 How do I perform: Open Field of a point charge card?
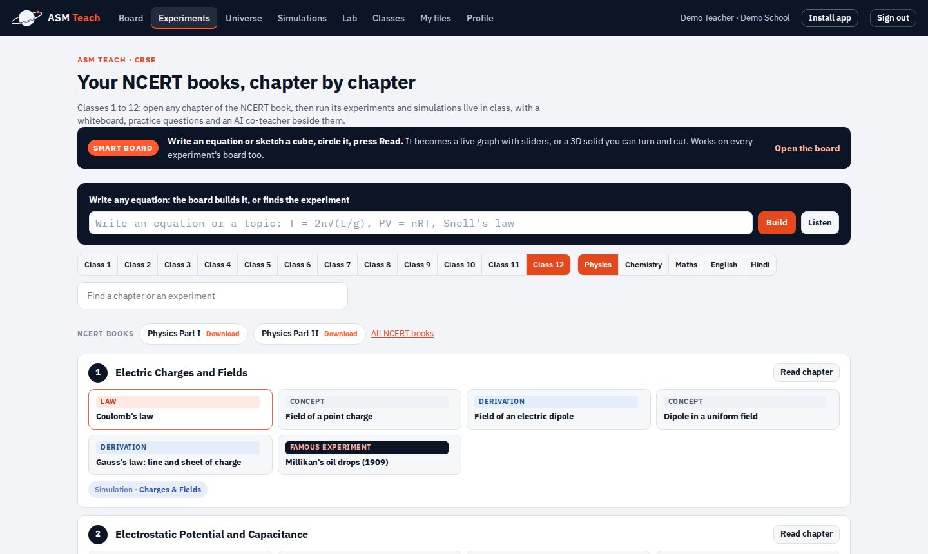coord(369,409)
